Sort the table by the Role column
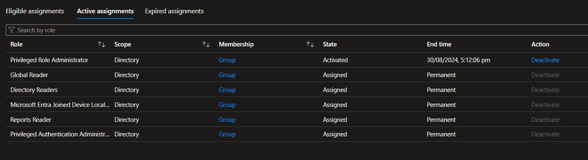 102,44
